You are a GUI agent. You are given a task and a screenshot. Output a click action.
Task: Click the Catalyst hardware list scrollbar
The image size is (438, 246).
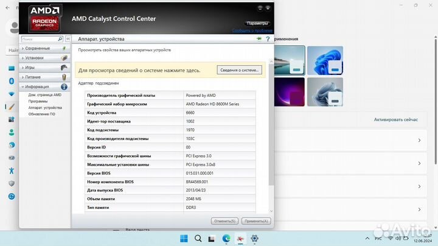coord(271,124)
